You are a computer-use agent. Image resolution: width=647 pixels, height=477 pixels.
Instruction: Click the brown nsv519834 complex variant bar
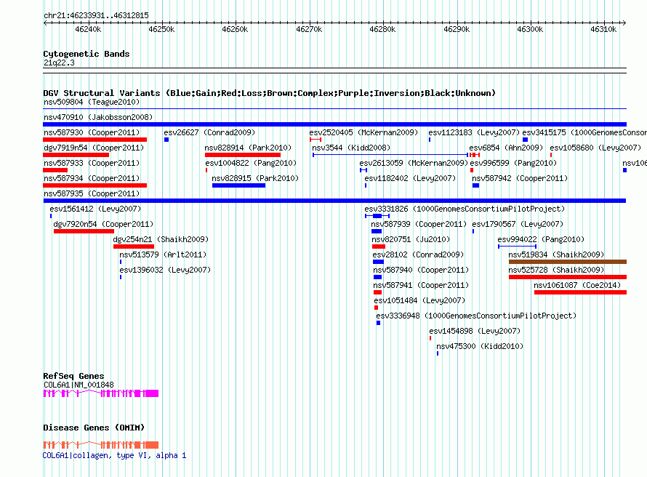coord(567,262)
